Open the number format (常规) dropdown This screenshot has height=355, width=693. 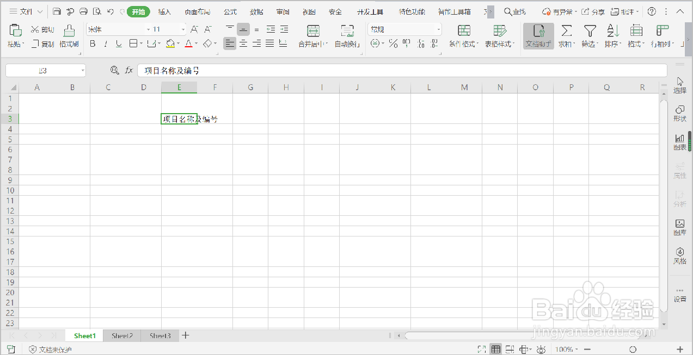click(439, 29)
